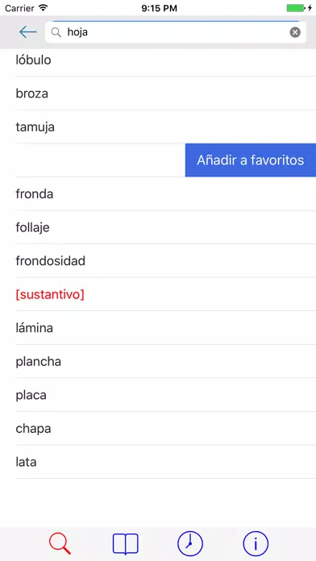Open the red search tab icon

(x=60, y=544)
